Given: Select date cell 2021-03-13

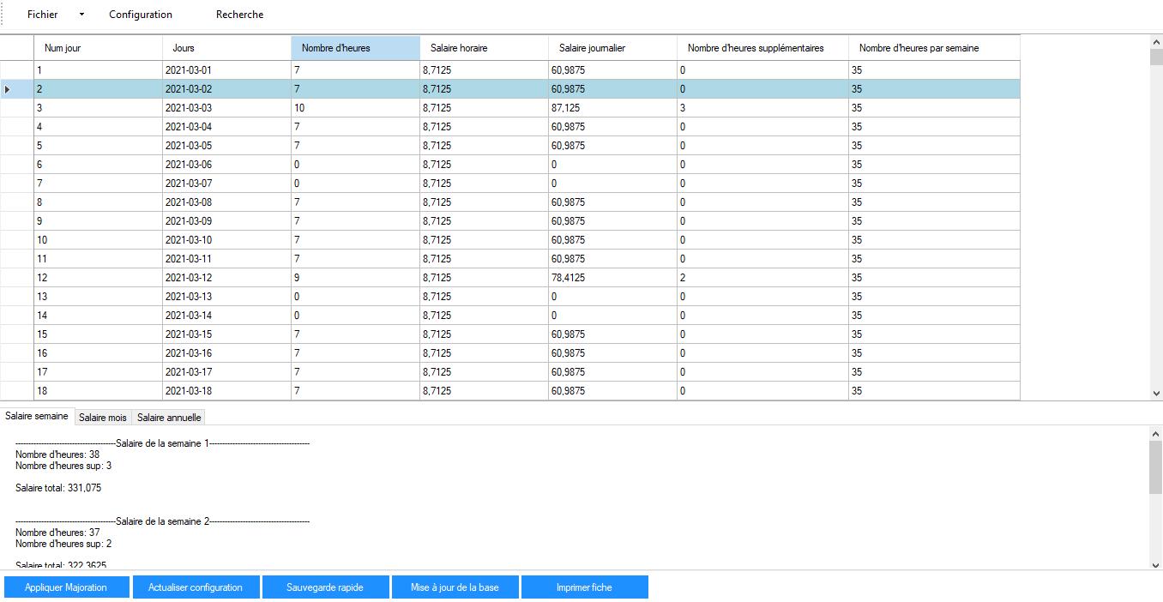Looking at the screenshot, I should (x=226, y=297).
